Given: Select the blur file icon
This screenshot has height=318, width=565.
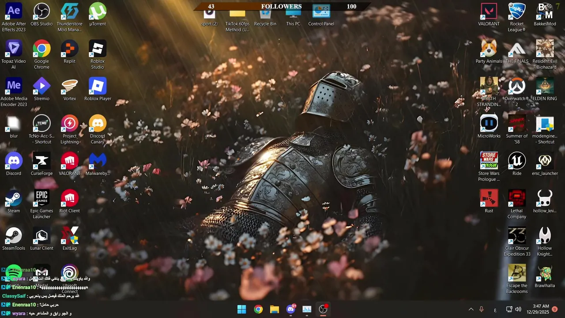Looking at the screenshot, I should [14, 128].
